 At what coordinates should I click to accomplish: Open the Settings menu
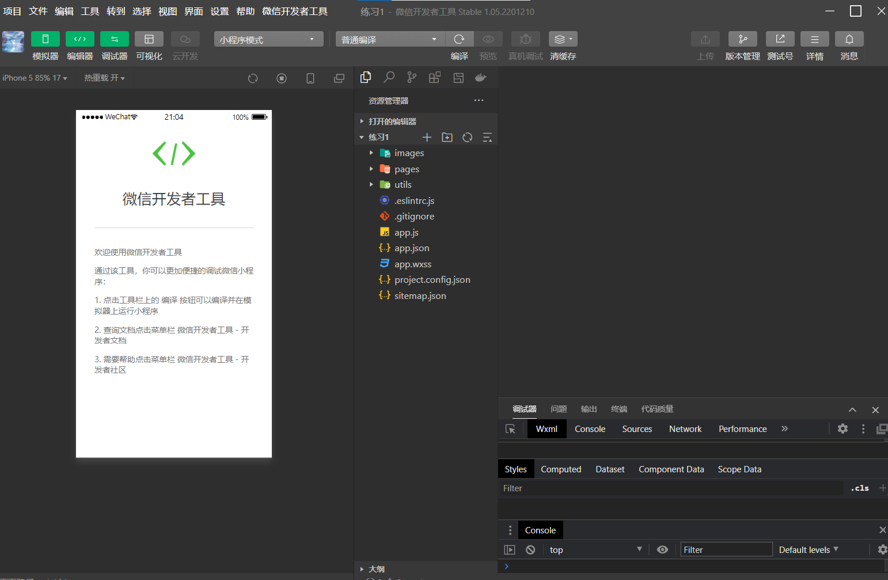[219, 12]
